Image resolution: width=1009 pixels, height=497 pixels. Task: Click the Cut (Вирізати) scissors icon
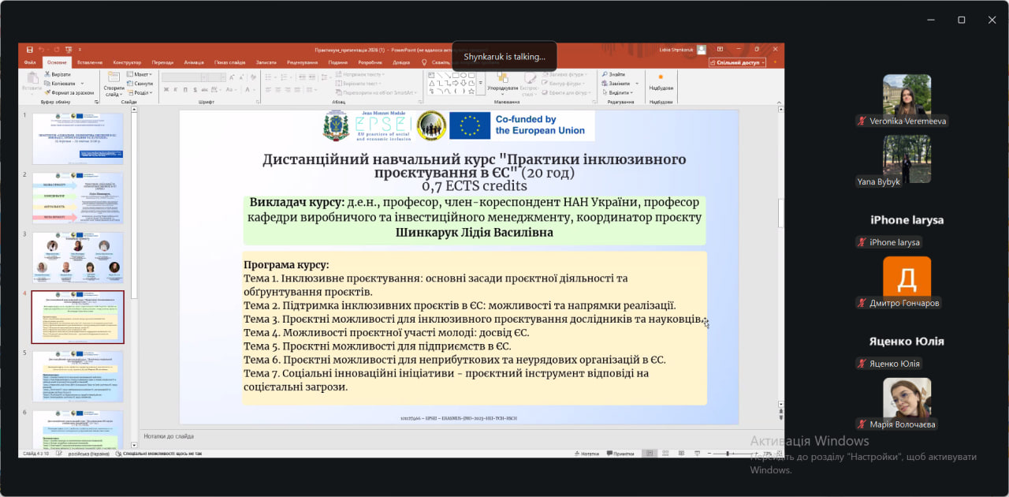click(x=48, y=74)
